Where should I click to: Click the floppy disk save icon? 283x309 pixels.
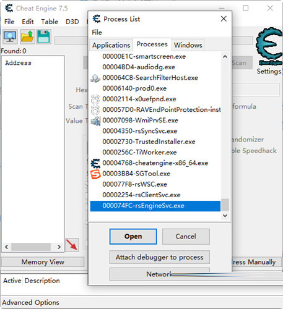(43, 36)
